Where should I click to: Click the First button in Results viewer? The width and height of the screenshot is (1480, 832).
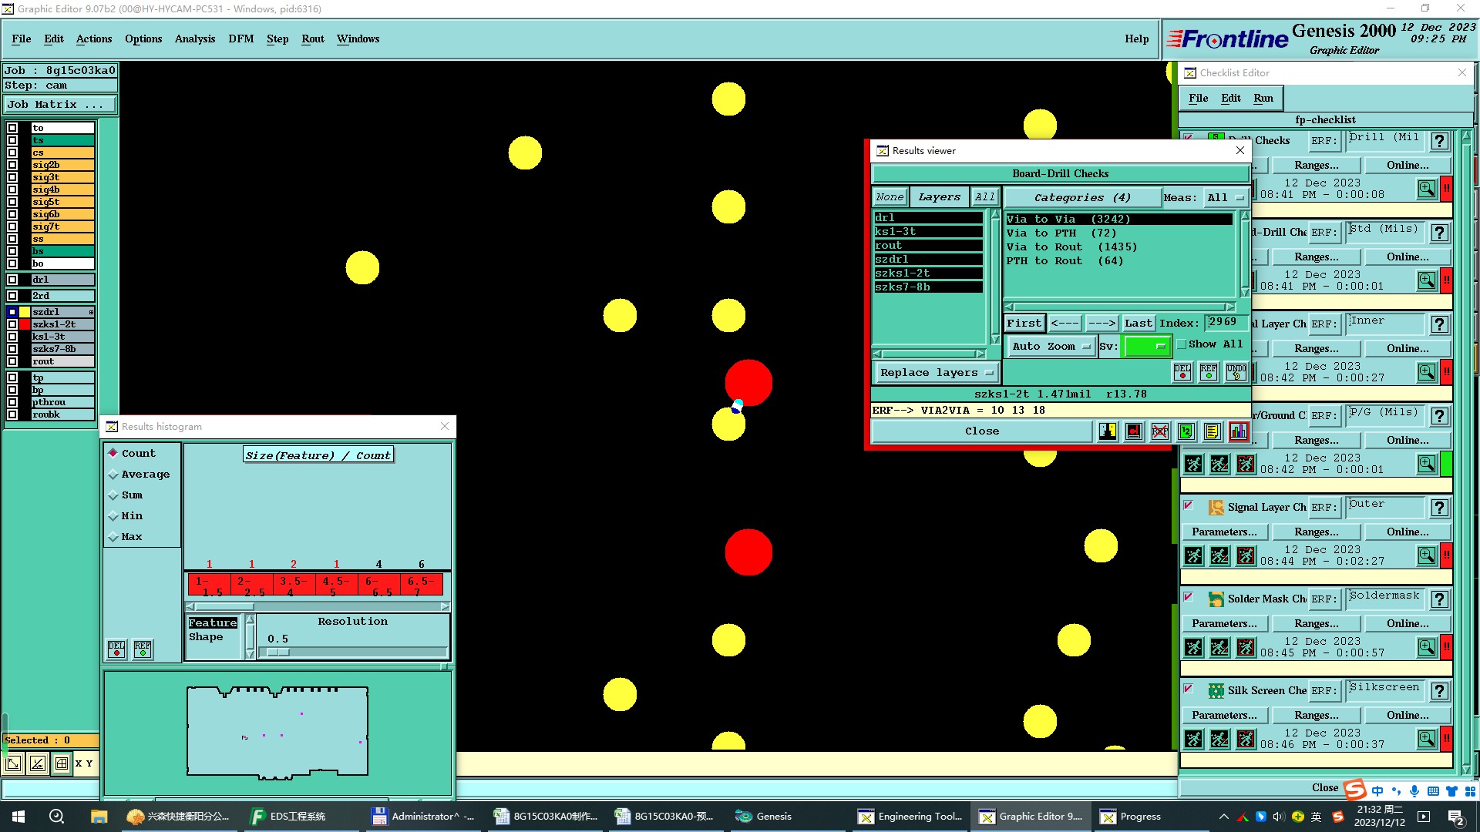click(x=1024, y=324)
